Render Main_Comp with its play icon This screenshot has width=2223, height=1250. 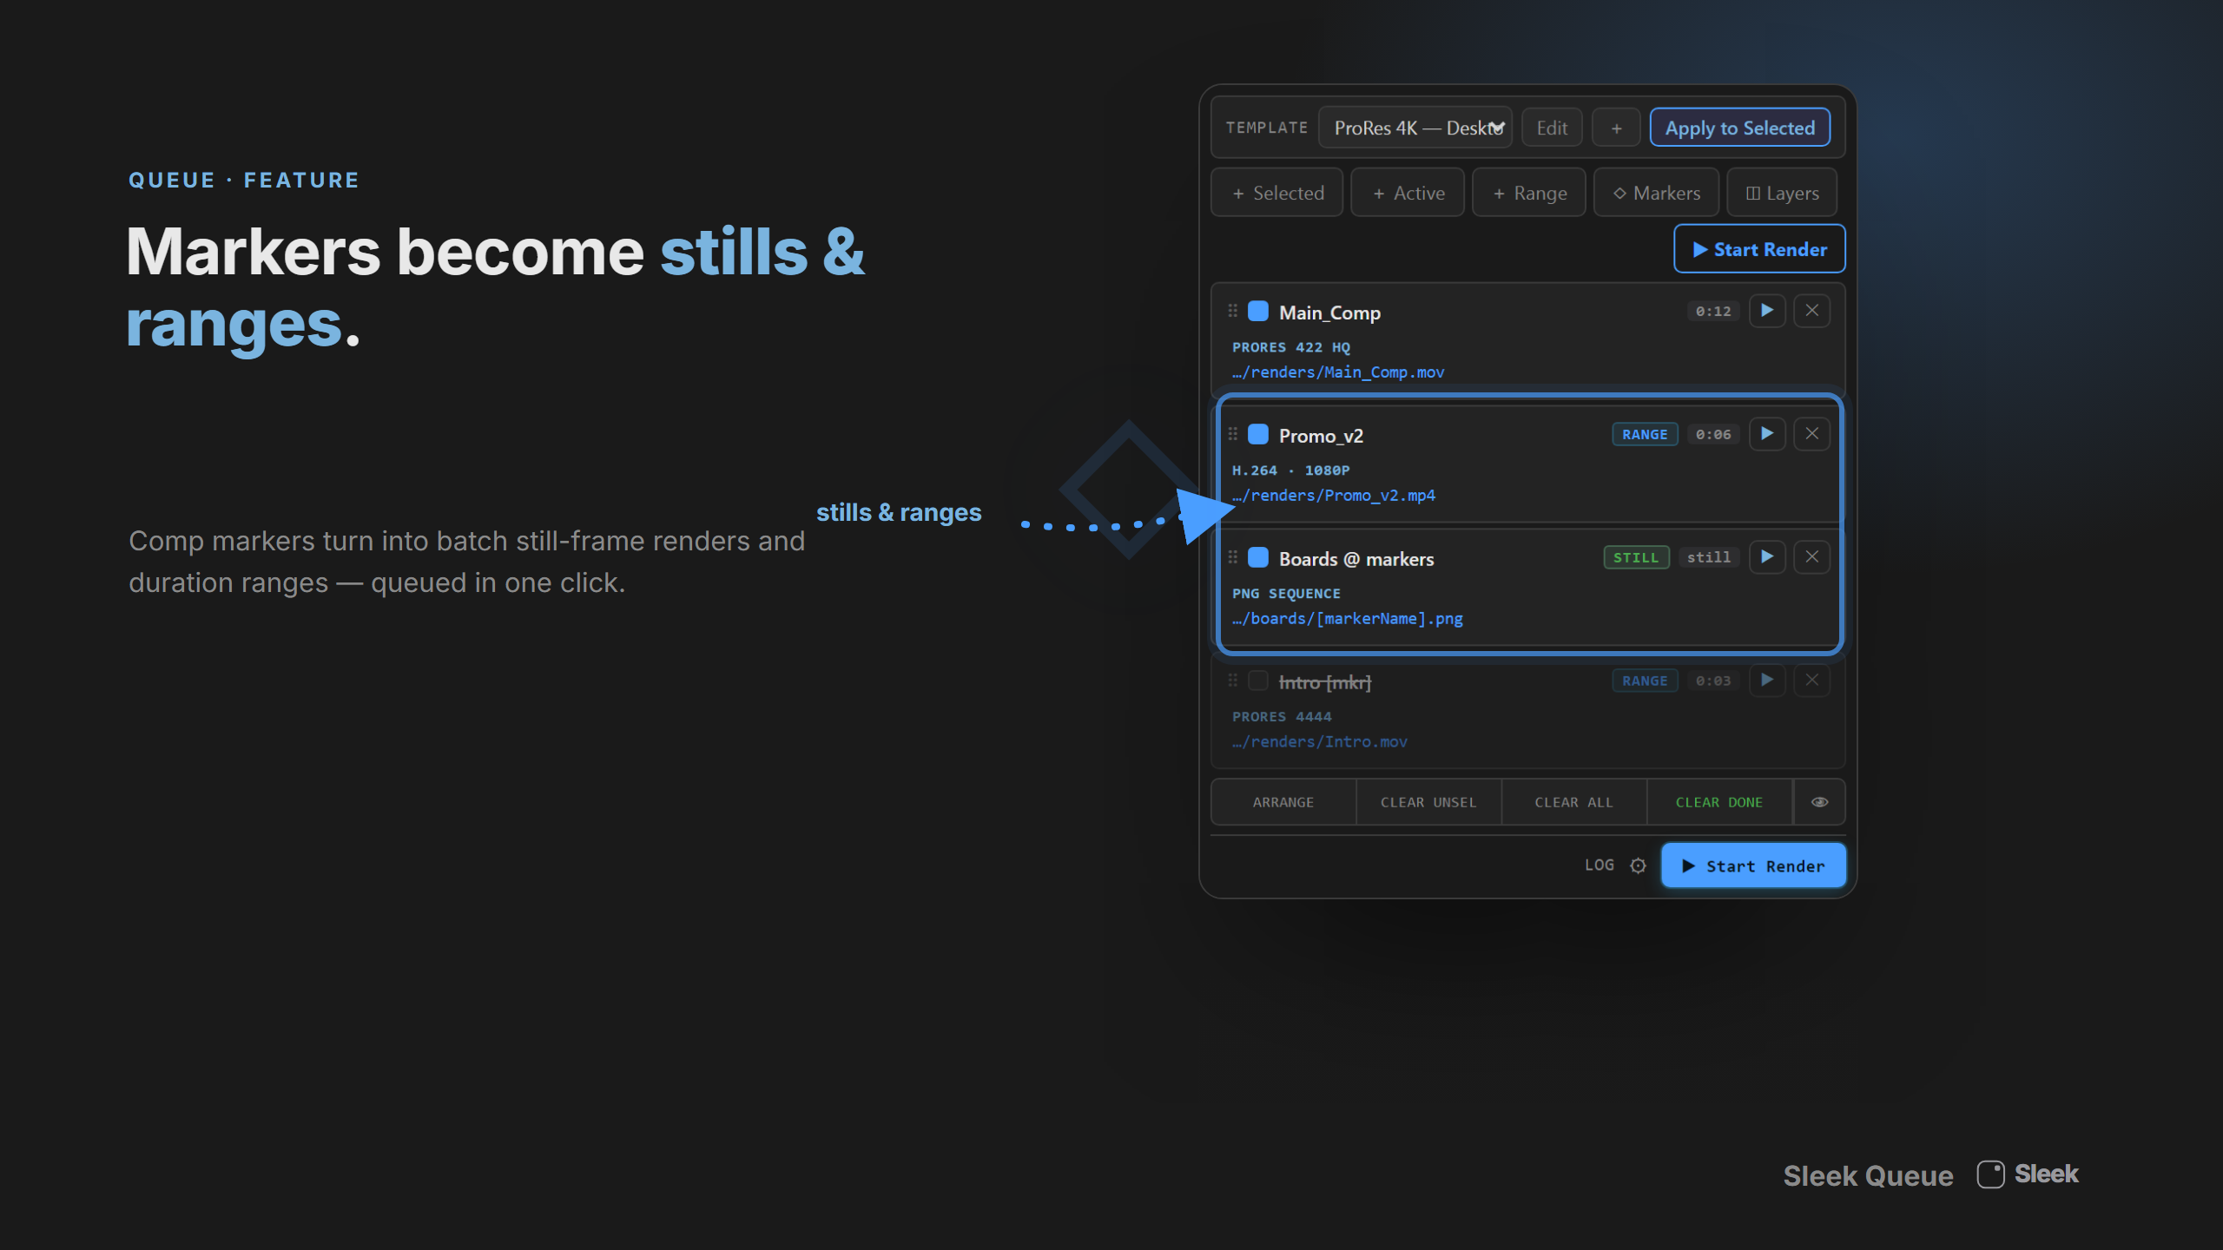[1767, 311]
